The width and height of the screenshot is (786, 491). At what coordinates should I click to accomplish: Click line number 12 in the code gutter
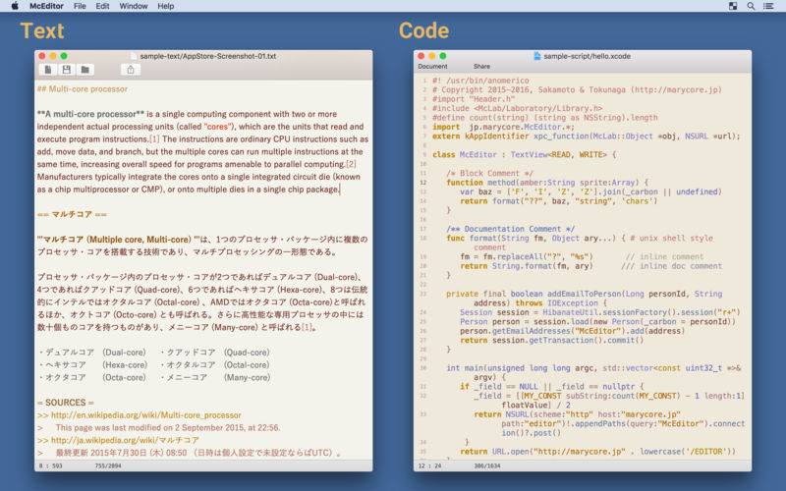click(423, 183)
